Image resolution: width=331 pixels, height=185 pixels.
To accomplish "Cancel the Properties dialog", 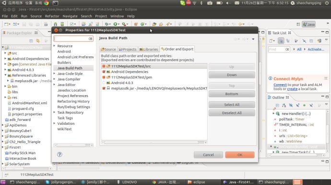I will pyautogui.click(x=208, y=155).
